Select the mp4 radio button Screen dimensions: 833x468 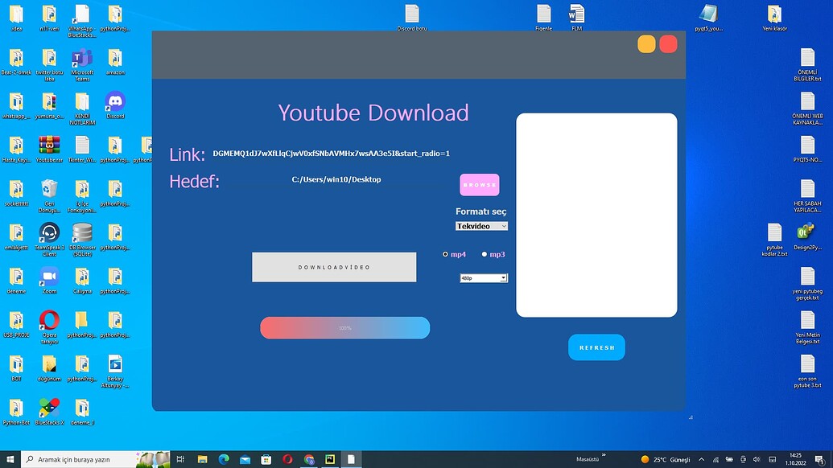(446, 254)
